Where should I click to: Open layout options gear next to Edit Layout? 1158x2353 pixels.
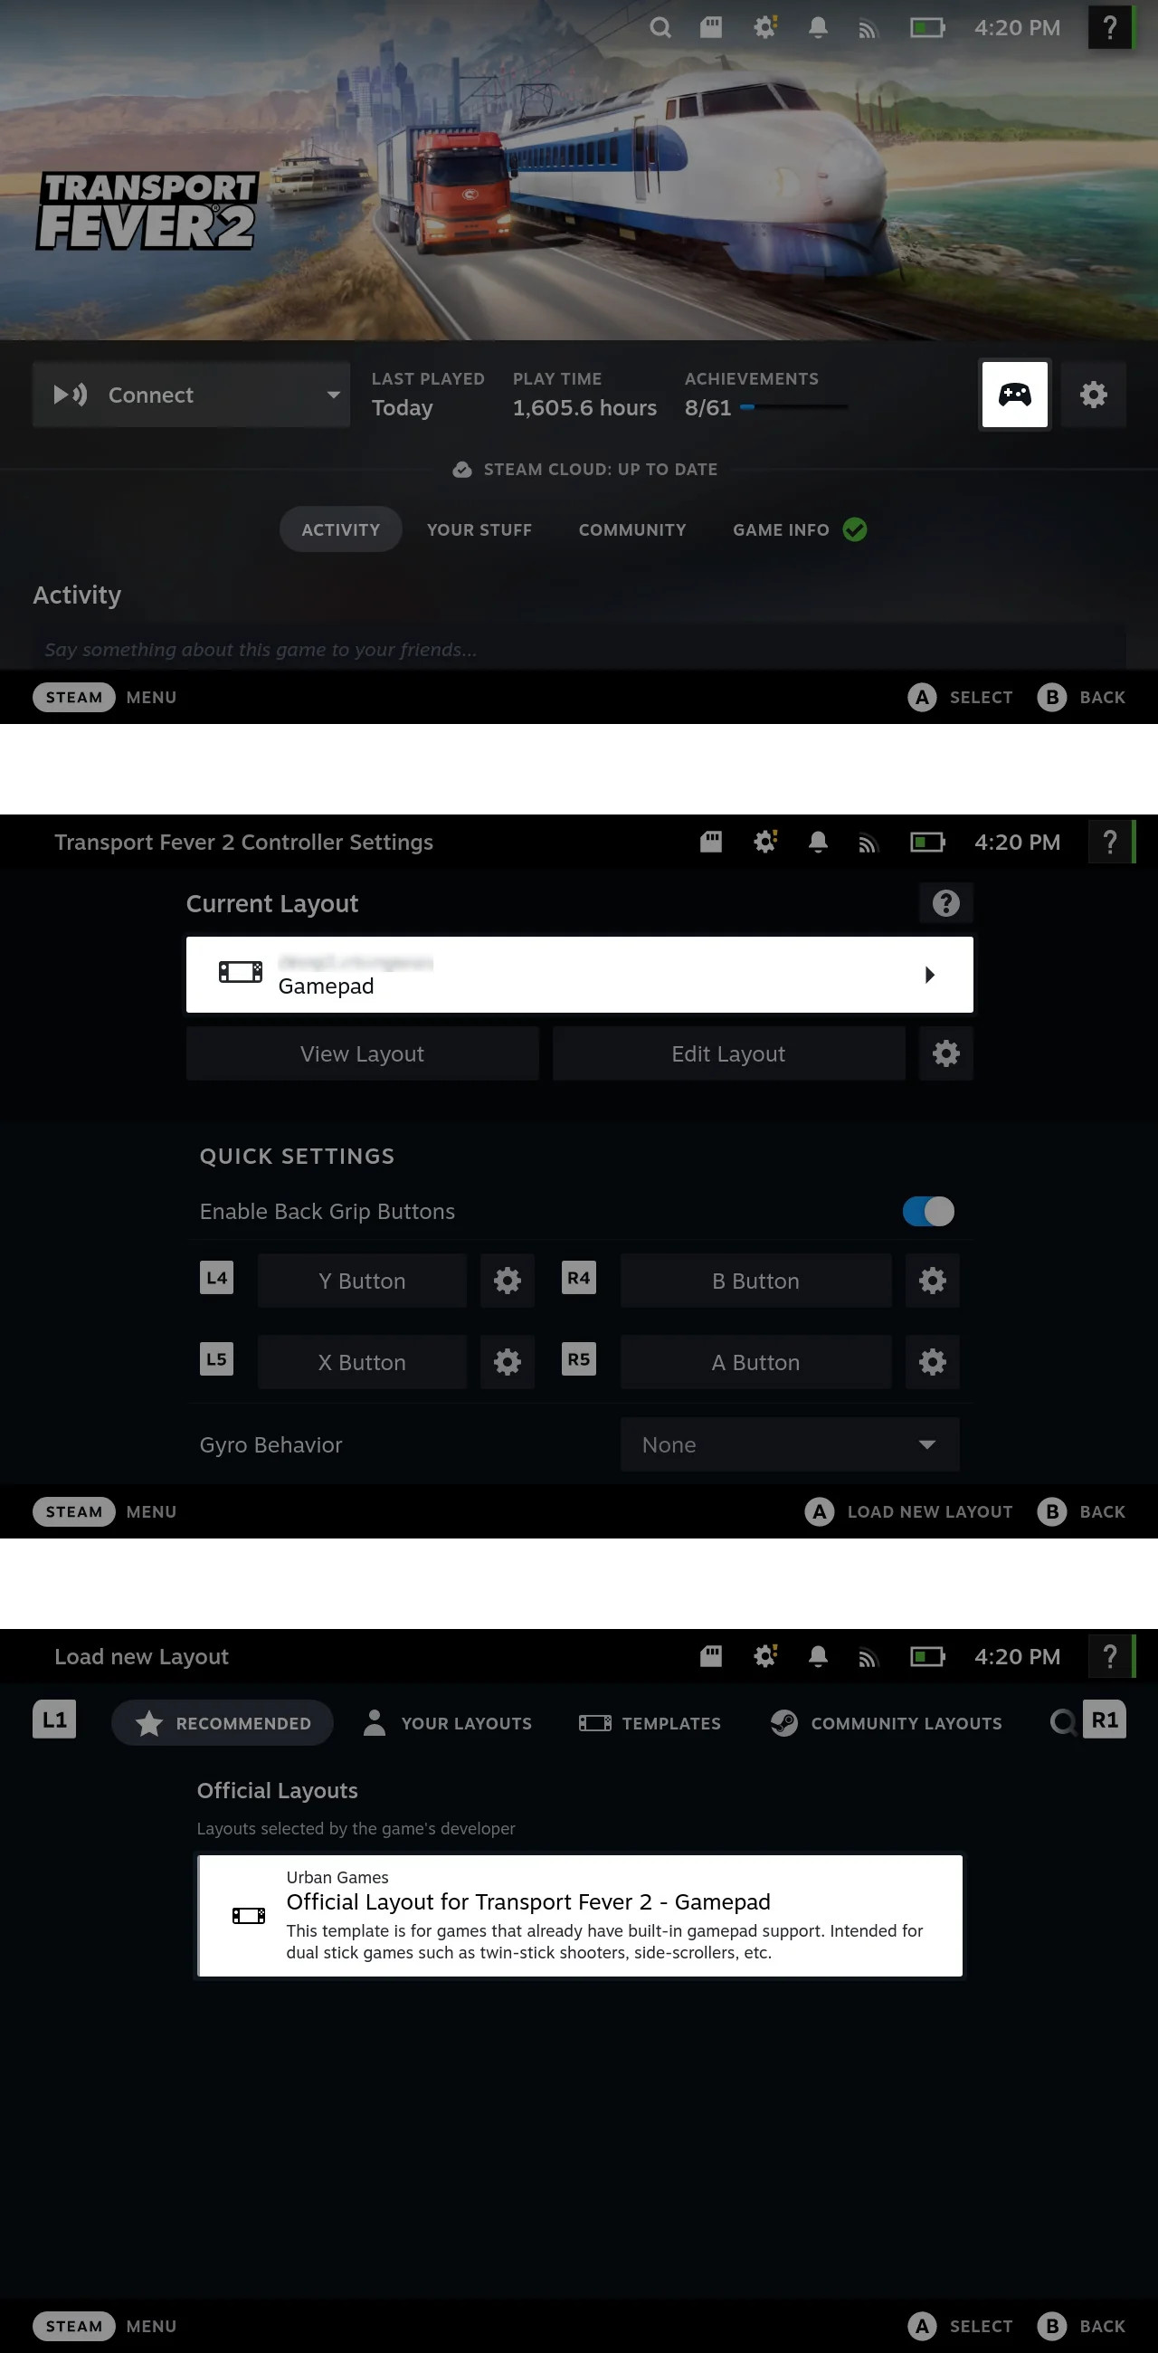coord(945,1053)
